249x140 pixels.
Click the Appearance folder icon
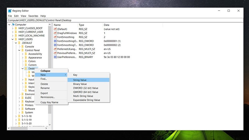coord(26,58)
